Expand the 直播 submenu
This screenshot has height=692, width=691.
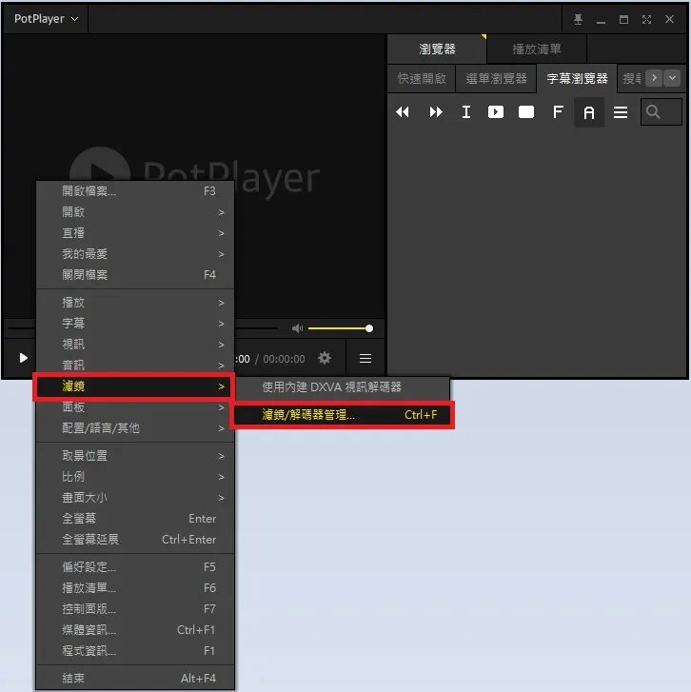pyautogui.click(x=135, y=233)
